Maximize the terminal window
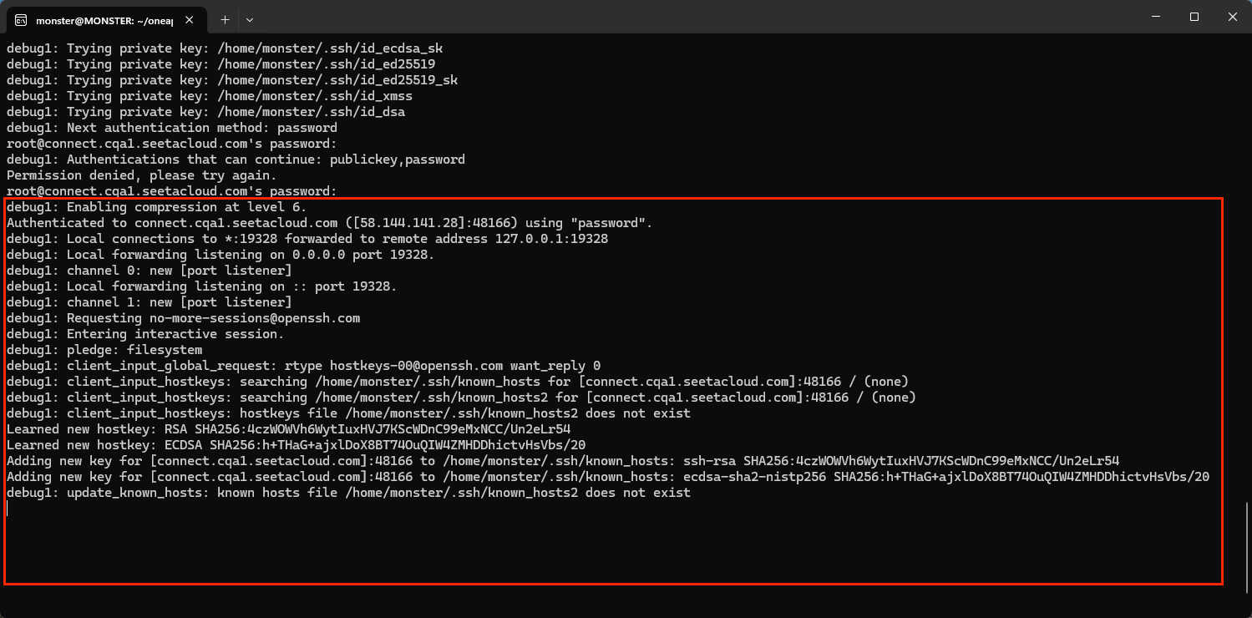The width and height of the screenshot is (1252, 618). (x=1194, y=17)
